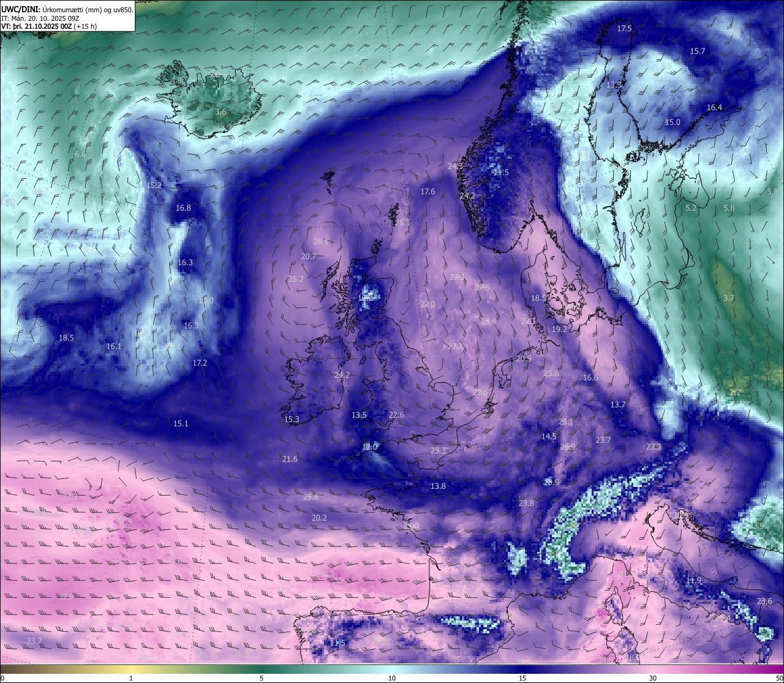Viewport: 784px width, 683px height.
Task: Click the 25.1 value over central Germany
Action: 566,421
